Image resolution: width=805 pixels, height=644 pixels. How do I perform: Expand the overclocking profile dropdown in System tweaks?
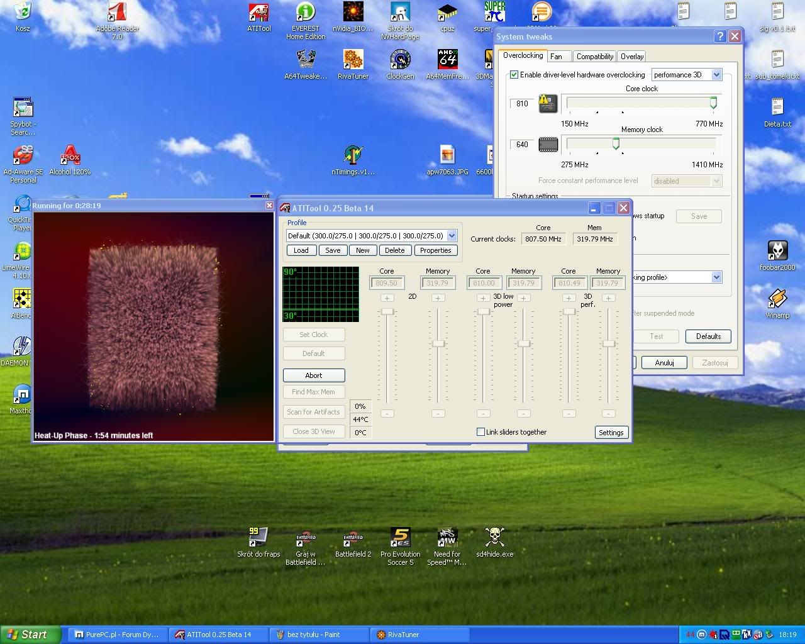coord(716,277)
